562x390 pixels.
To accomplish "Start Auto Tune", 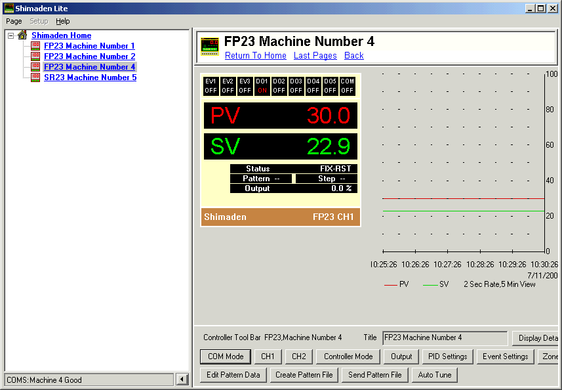I will pyautogui.click(x=435, y=375).
